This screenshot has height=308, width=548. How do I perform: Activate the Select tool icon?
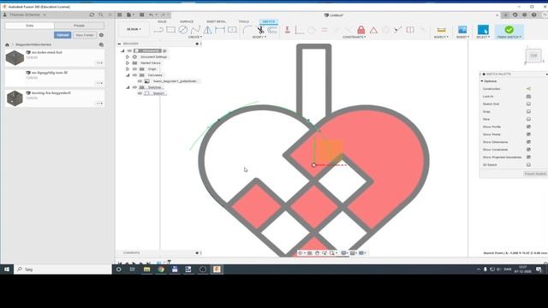click(x=483, y=30)
